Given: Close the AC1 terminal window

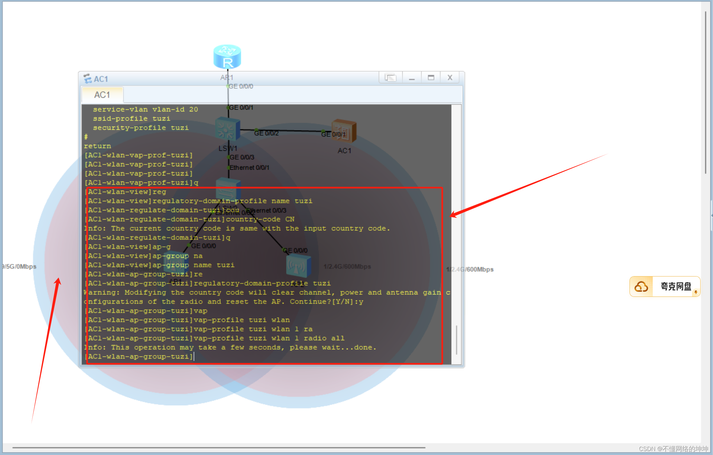Looking at the screenshot, I should (450, 78).
